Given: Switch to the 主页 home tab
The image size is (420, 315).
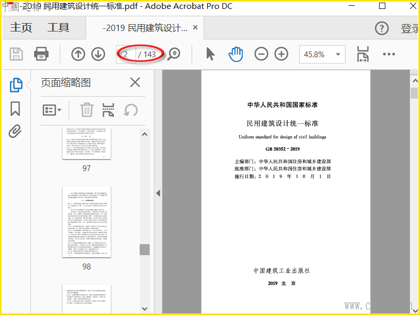Looking at the screenshot, I should coord(21,28).
